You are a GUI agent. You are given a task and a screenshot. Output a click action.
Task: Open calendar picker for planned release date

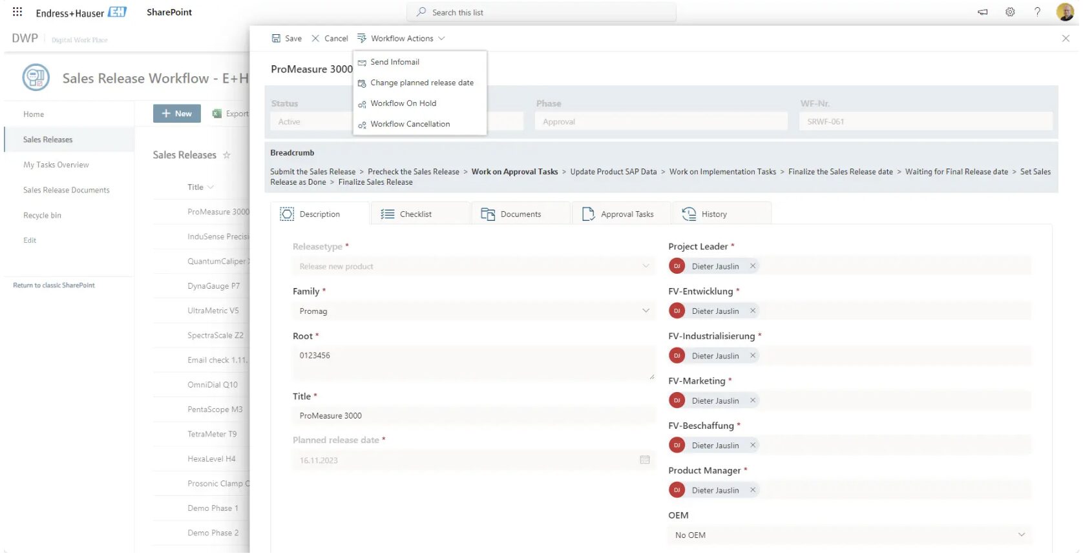pyautogui.click(x=644, y=460)
